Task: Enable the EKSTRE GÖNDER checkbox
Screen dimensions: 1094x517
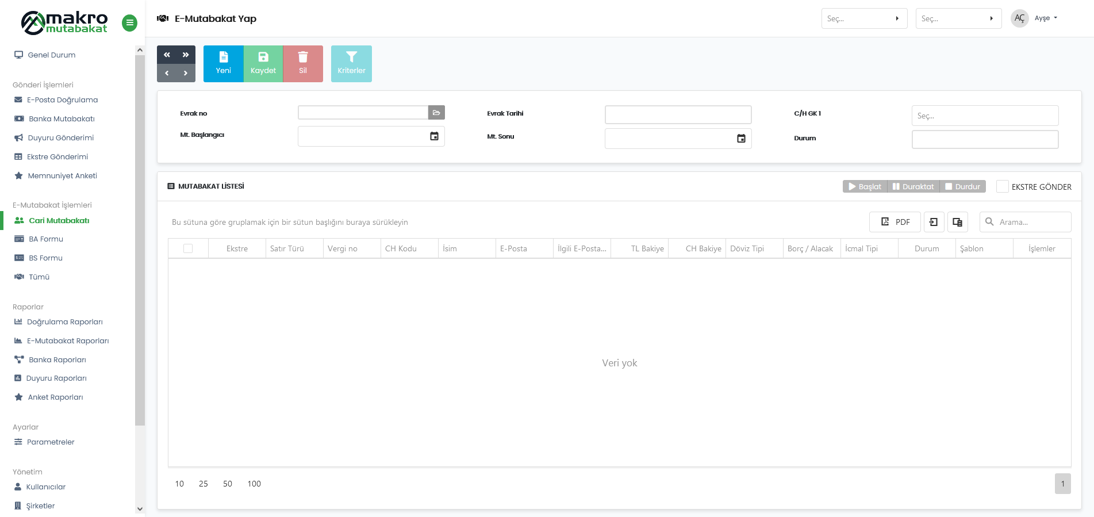Action: (x=1003, y=186)
